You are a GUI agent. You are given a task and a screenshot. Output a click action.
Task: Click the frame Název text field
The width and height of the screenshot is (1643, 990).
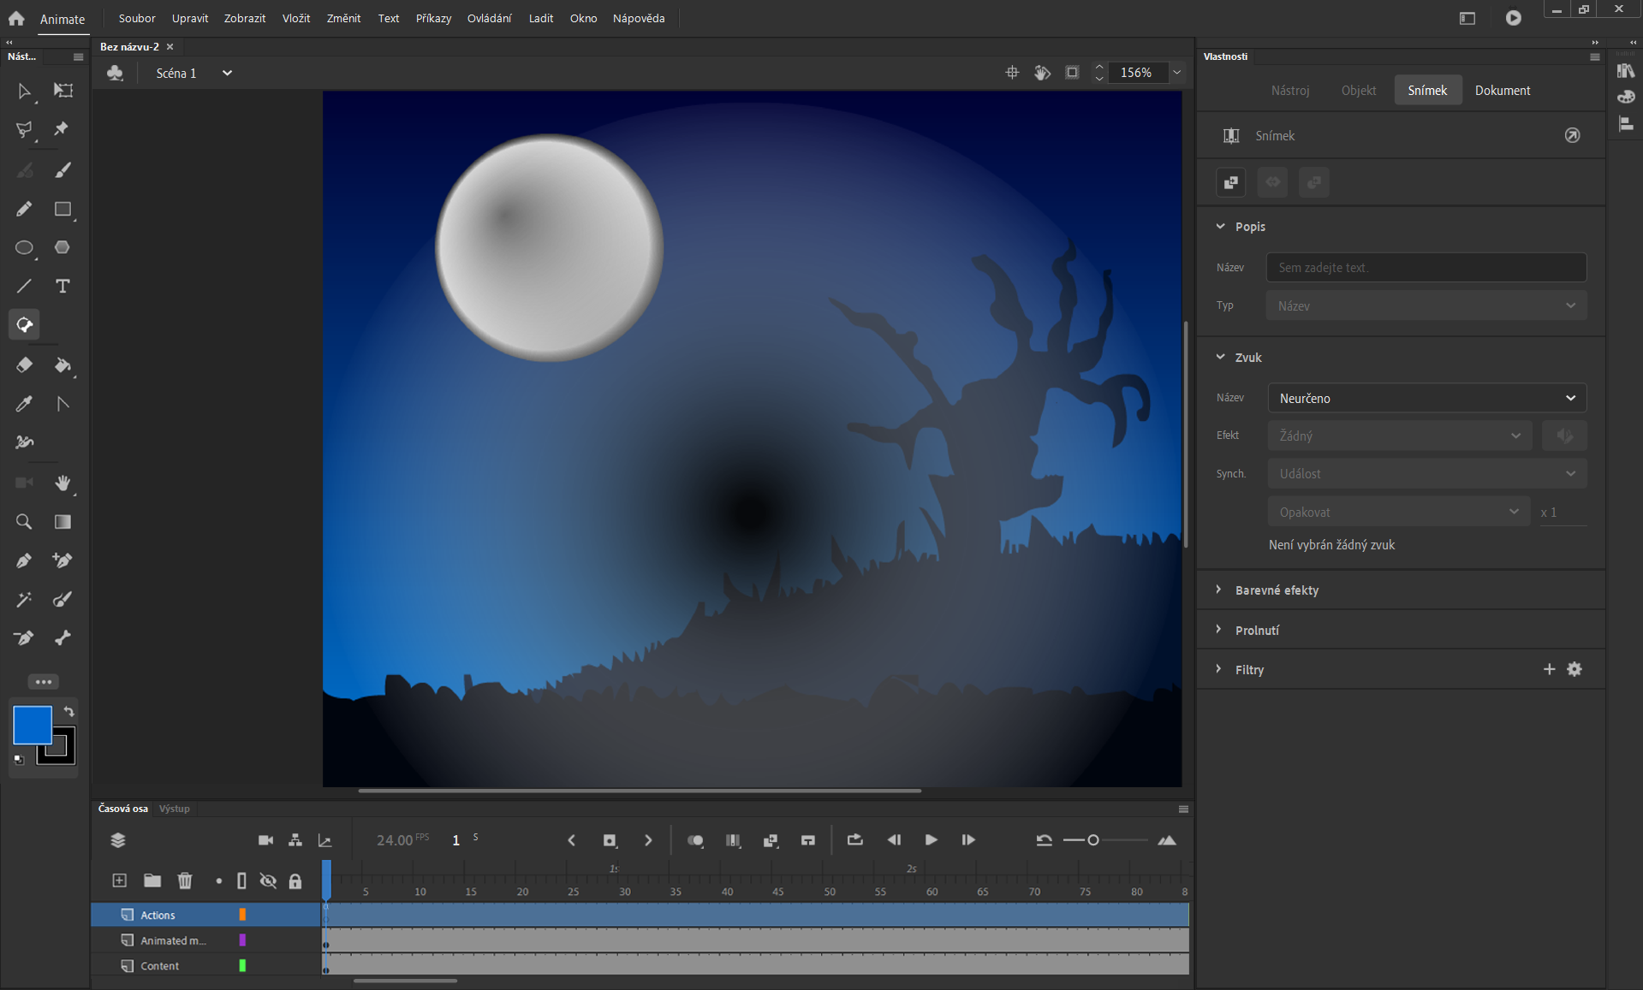1426,268
